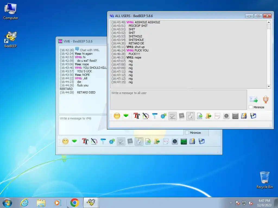Image resolution: width=278 pixels, height=208 pixels.
Task: Toggle word completer dictionary in VM6 toolbar
Action: pos(130,141)
